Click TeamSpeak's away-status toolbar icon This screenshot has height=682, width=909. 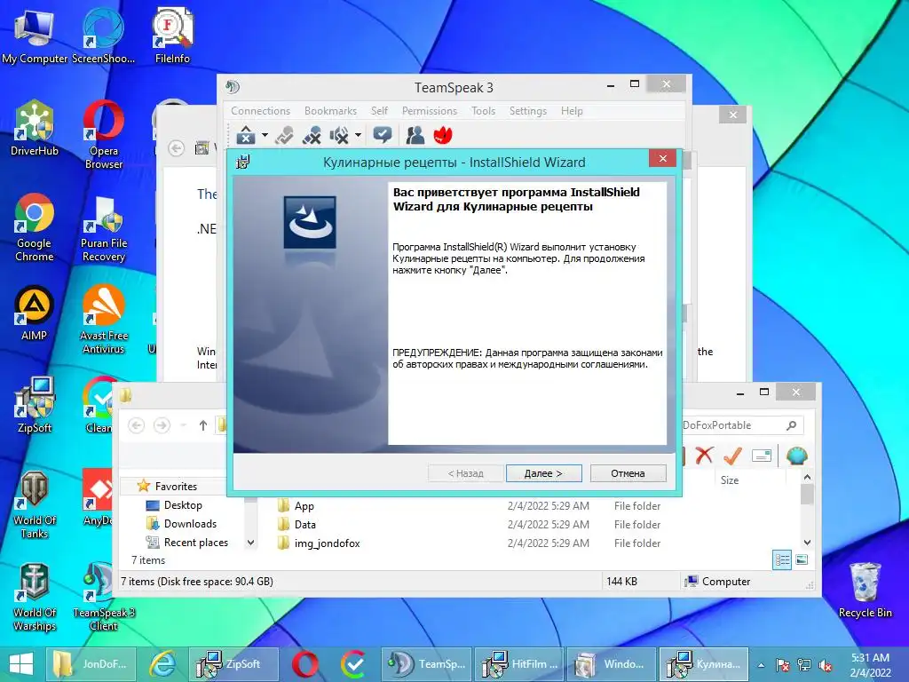tap(246, 135)
